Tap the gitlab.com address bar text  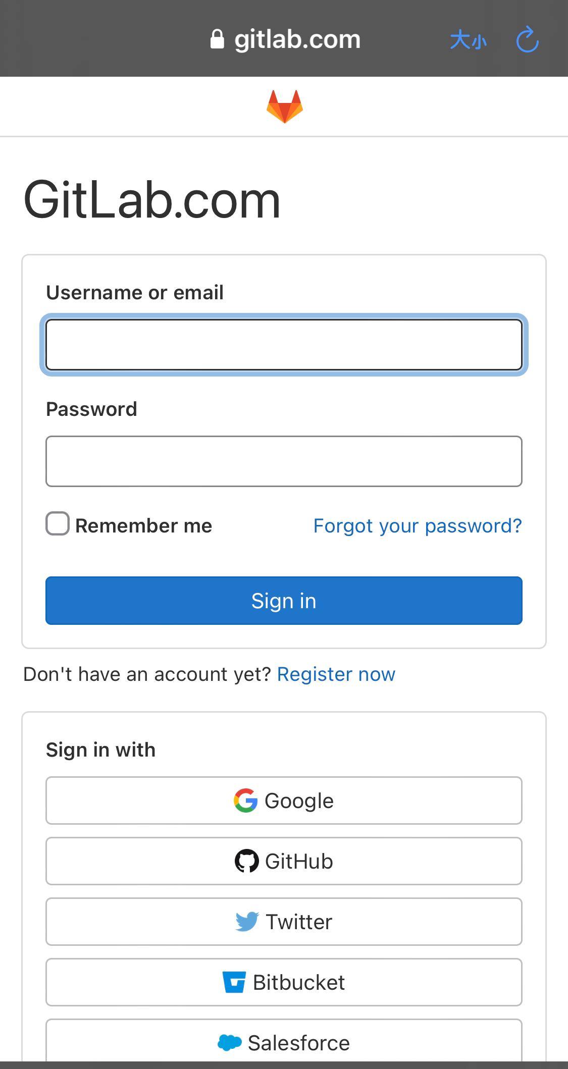coord(297,39)
